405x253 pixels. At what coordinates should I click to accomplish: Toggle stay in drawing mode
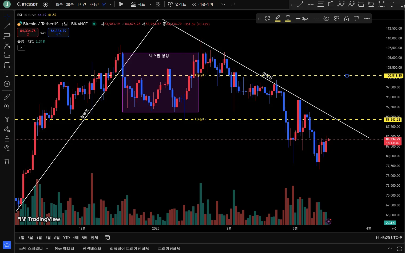pyautogui.click(x=7, y=129)
